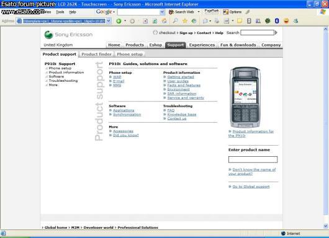Click the vertical scrollbar down arrow
Screen dimensions: 329x238
(326, 226)
